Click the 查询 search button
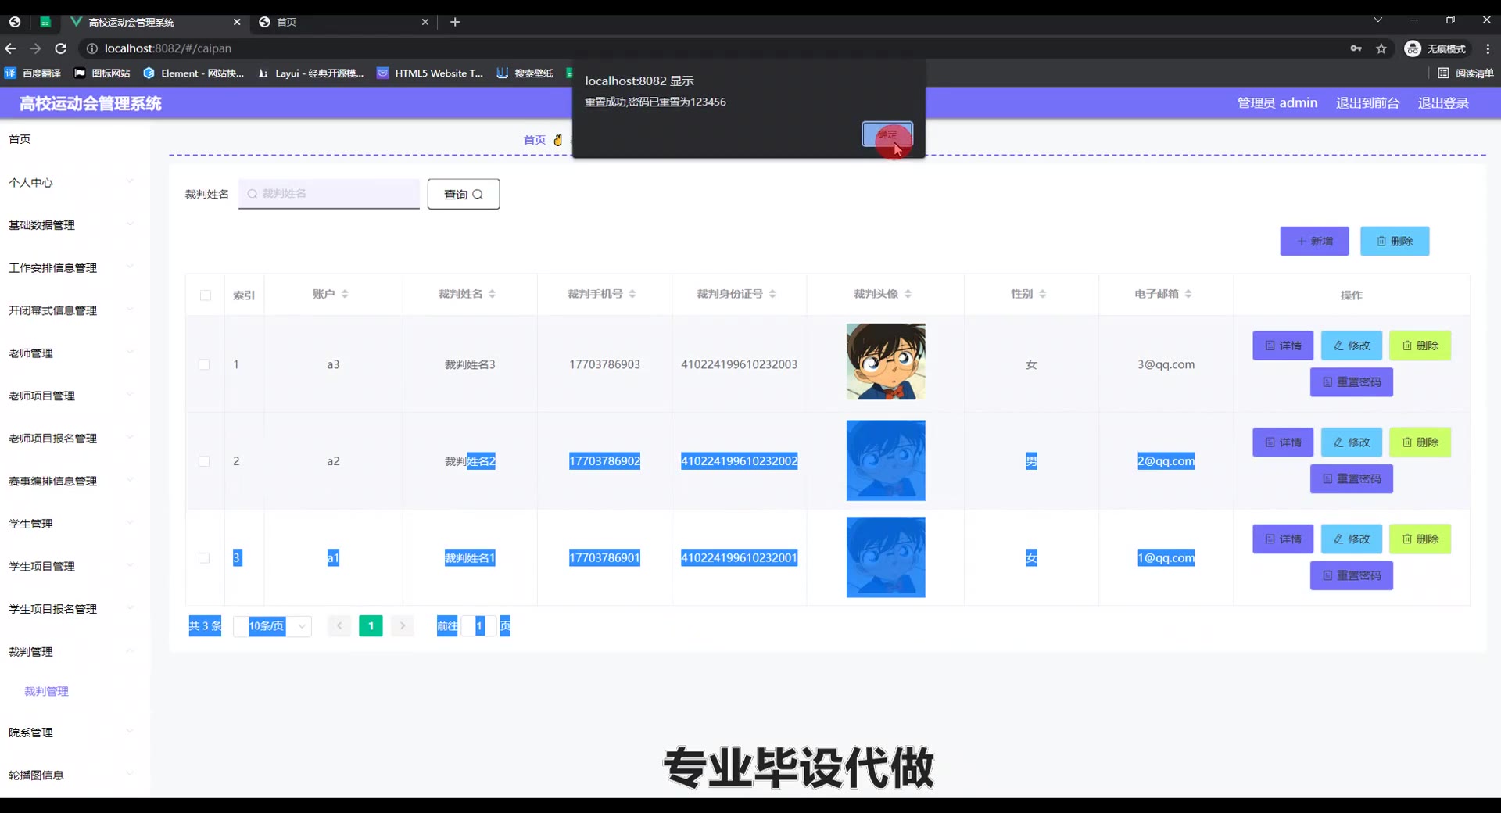Image resolution: width=1501 pixels, height=813 pixels. pyautogui.click(x=464, y=194)
